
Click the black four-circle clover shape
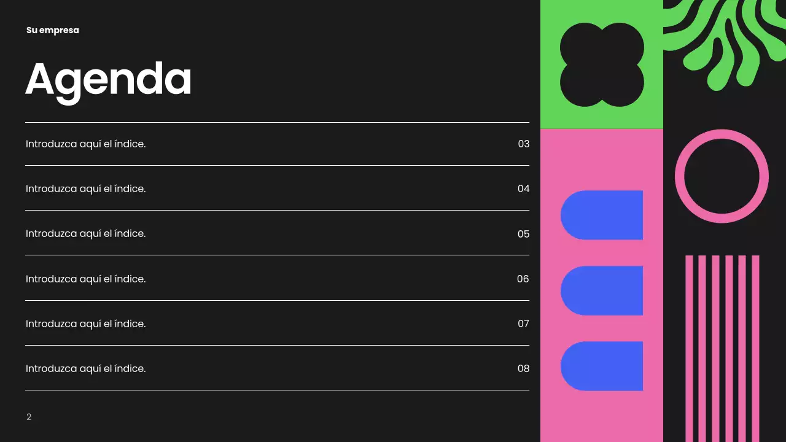pos(602,64)
